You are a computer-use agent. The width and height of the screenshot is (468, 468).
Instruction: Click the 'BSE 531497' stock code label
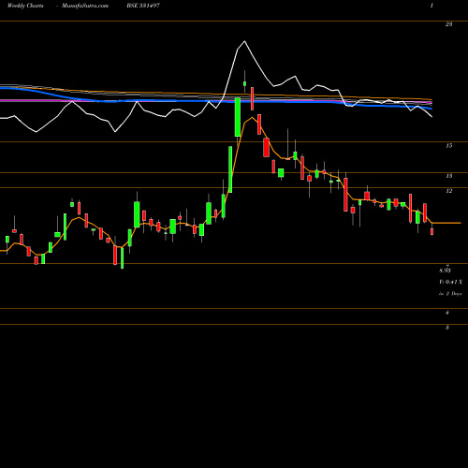(143, 6)
